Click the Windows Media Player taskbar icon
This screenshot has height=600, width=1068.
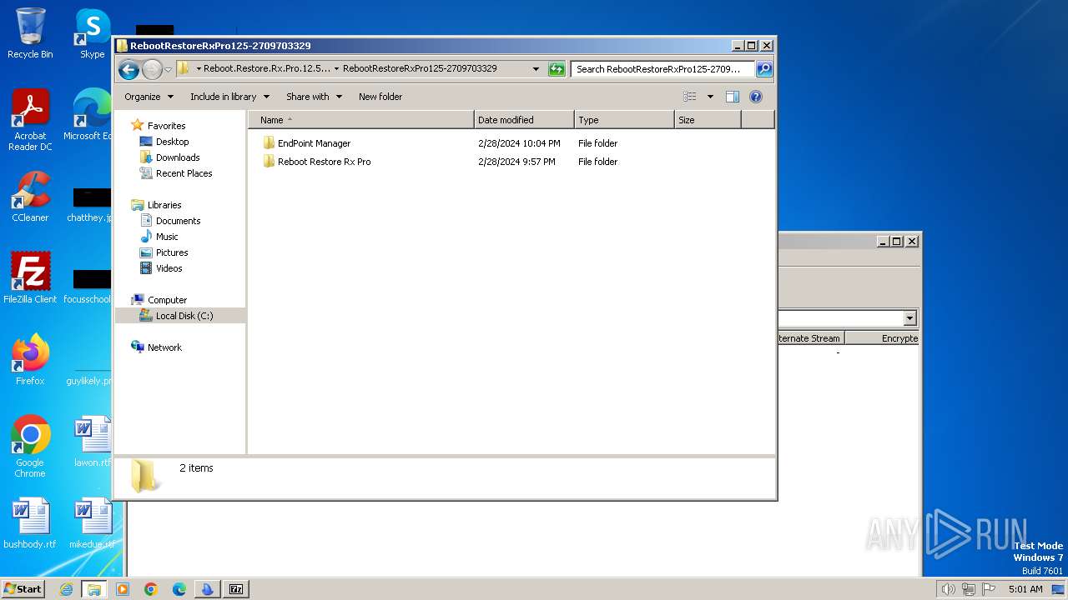(123, 589)
